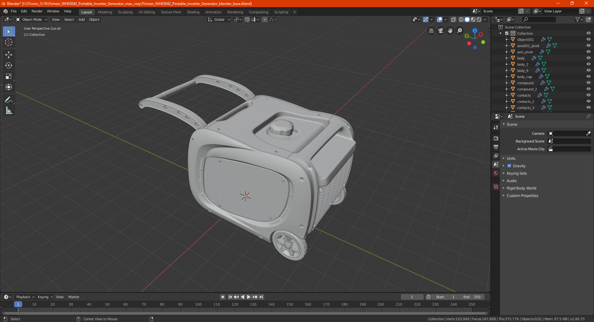Open the outliner filter dropdown
Screen dimensions: 594x322
[x=579, y=20]
